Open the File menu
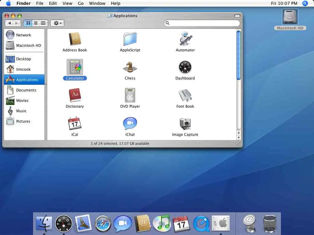 coord(40,3)
